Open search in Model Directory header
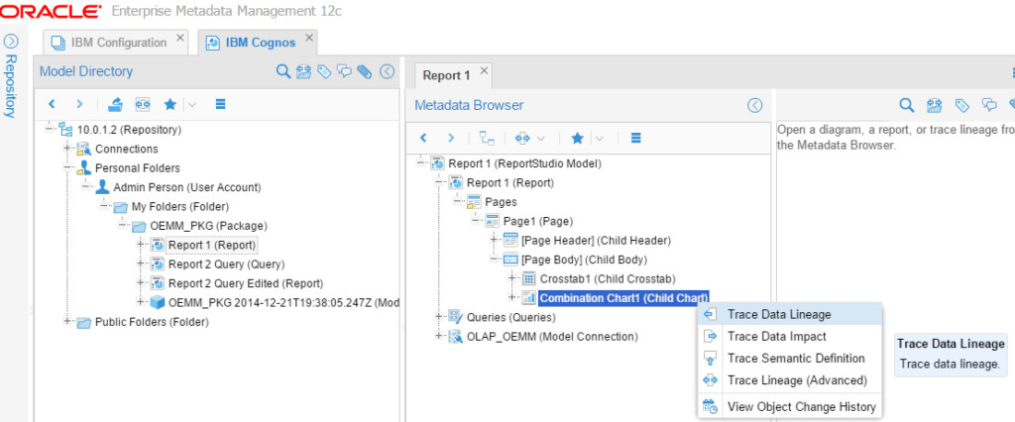This screenshot has width=1015, height=422. pos(282,71)
